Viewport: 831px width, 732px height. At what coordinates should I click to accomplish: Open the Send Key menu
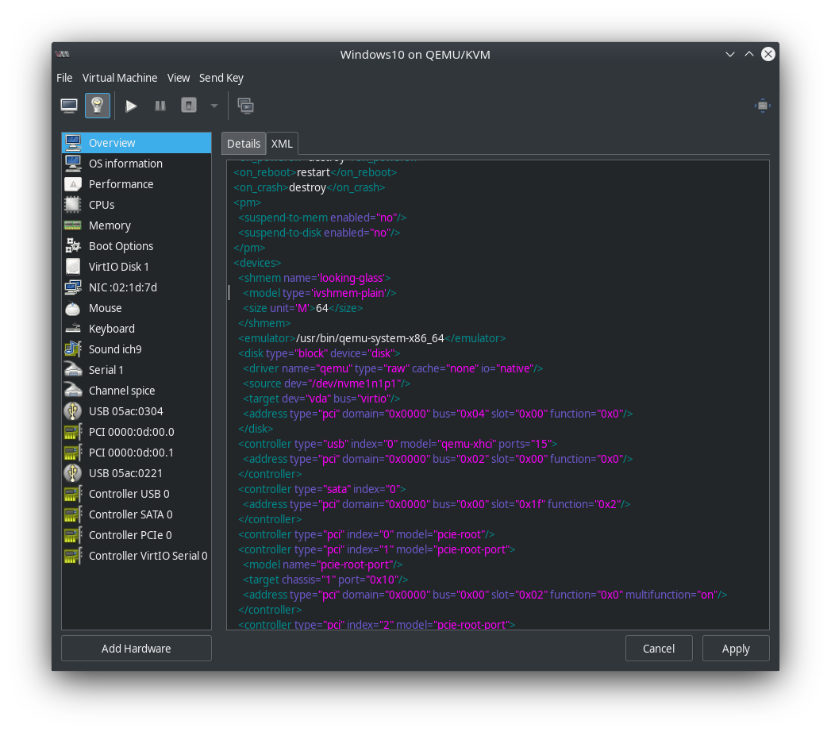click(x=221, y=78)
